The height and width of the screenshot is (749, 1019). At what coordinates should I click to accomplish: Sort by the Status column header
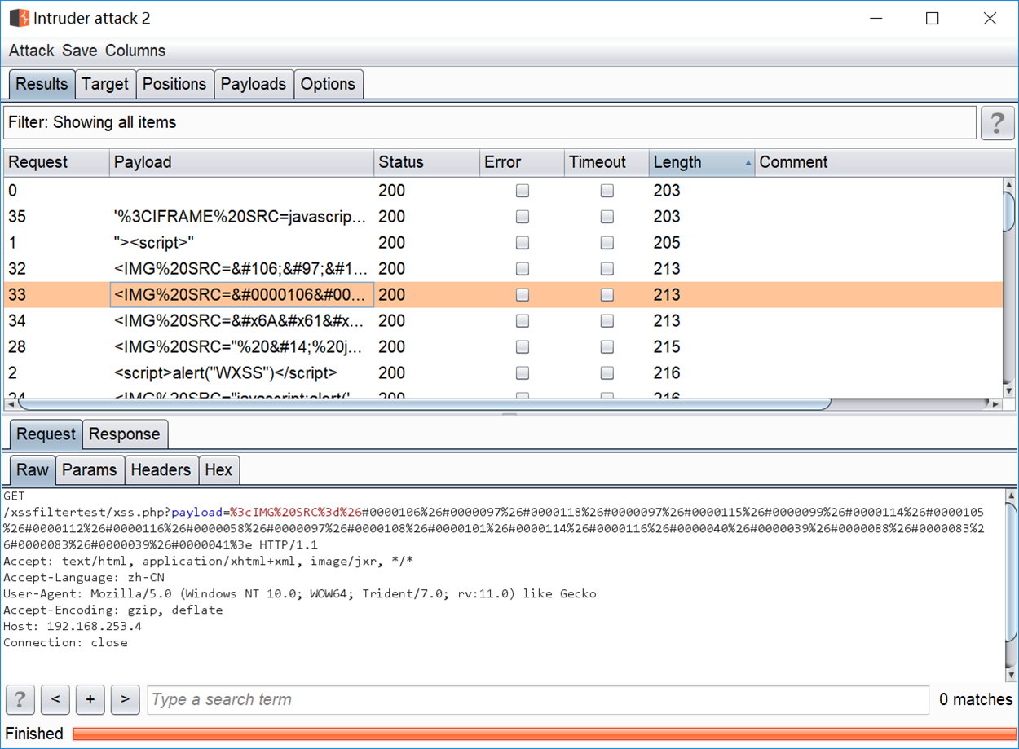point(426,162)
